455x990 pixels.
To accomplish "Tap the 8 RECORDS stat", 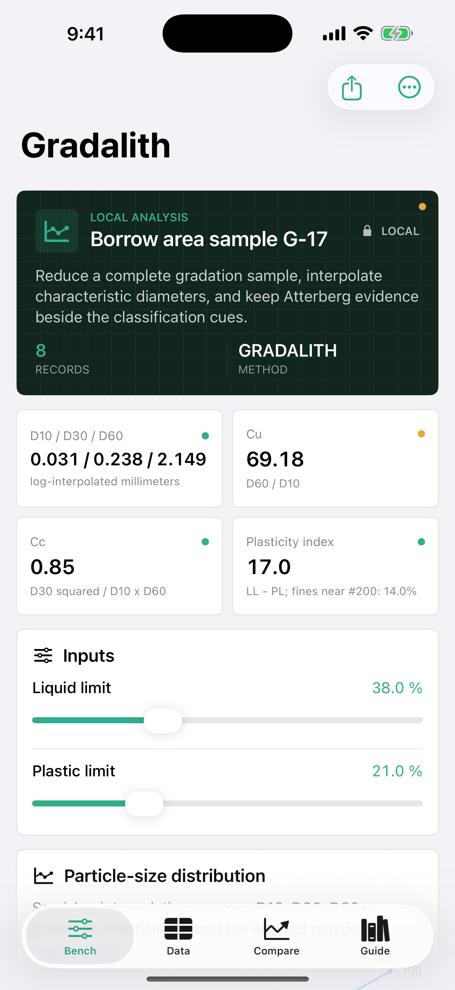I will pyautogui.click(x=62, y=359).
